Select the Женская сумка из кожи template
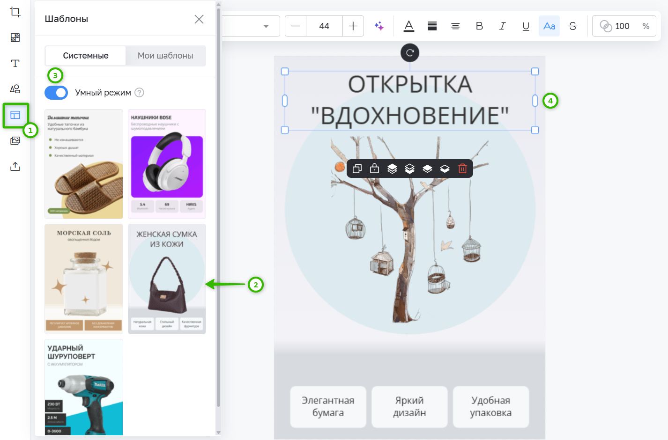The height and width of the screenshot is (440, 668). coord(167,279)
